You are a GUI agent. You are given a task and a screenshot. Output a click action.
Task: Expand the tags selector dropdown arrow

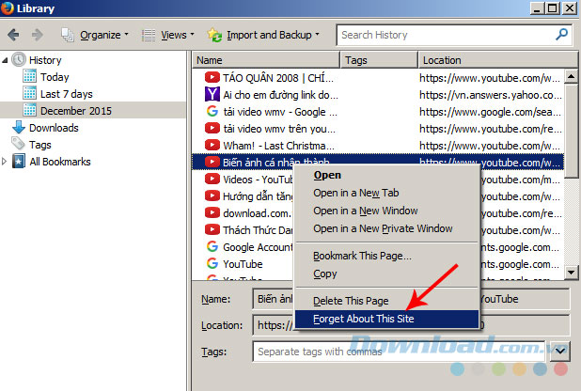pos(560,351)
